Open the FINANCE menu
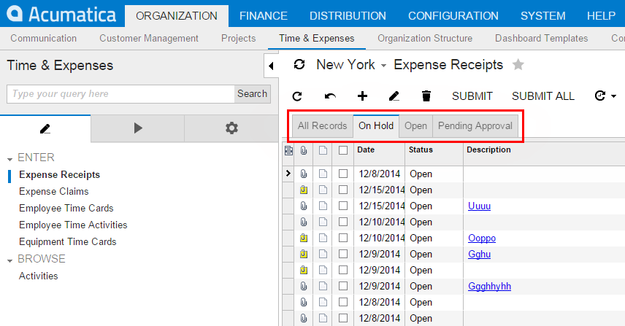Image resolution: width=625 pixels, height=326 pixels. (263, 15)
